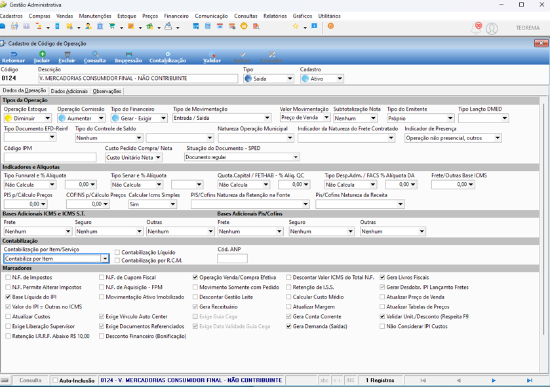Click the Impressão button

click(x=128, y=57)
